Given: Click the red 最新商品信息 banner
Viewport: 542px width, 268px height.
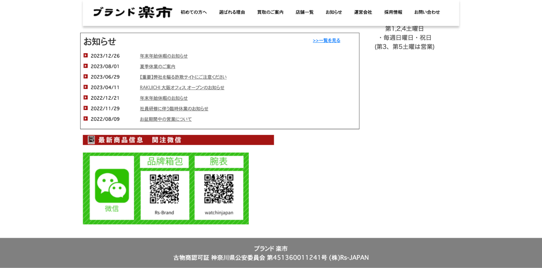Looking at the screenshot, I should coord(178,140).
